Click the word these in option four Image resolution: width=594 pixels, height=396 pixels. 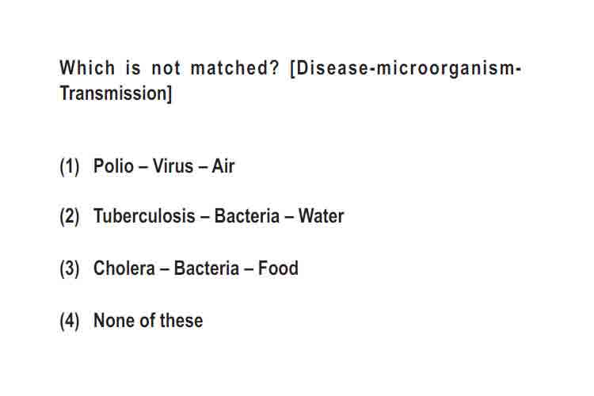(x=181, y=321)
